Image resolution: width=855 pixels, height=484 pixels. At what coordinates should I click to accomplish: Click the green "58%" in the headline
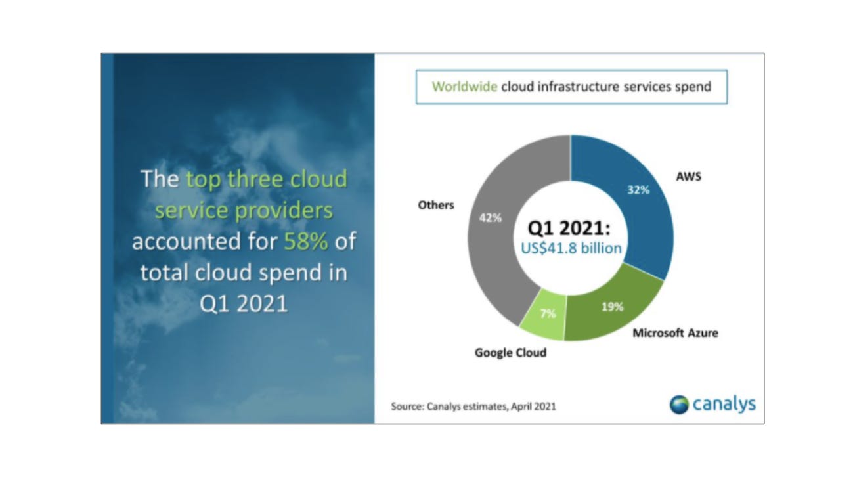pyautogui.click(x=305, y=241)
